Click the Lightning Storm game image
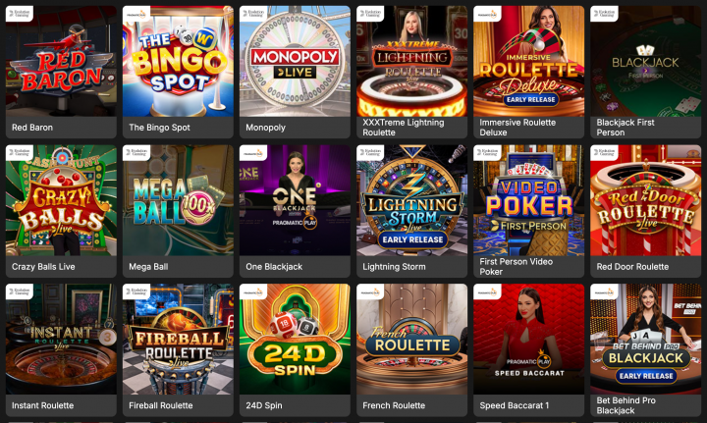This screenshot has height=423, width=707. pyautogui.click(x=411, y=200)
